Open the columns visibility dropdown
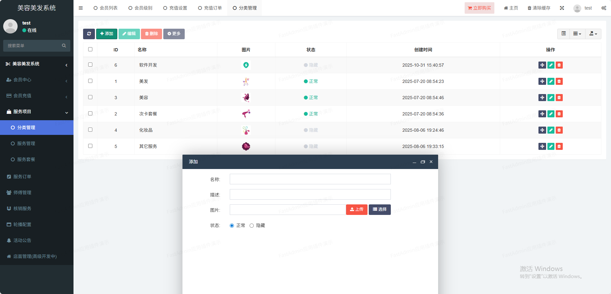Screen dimensions: 611x294 point(577,34)
